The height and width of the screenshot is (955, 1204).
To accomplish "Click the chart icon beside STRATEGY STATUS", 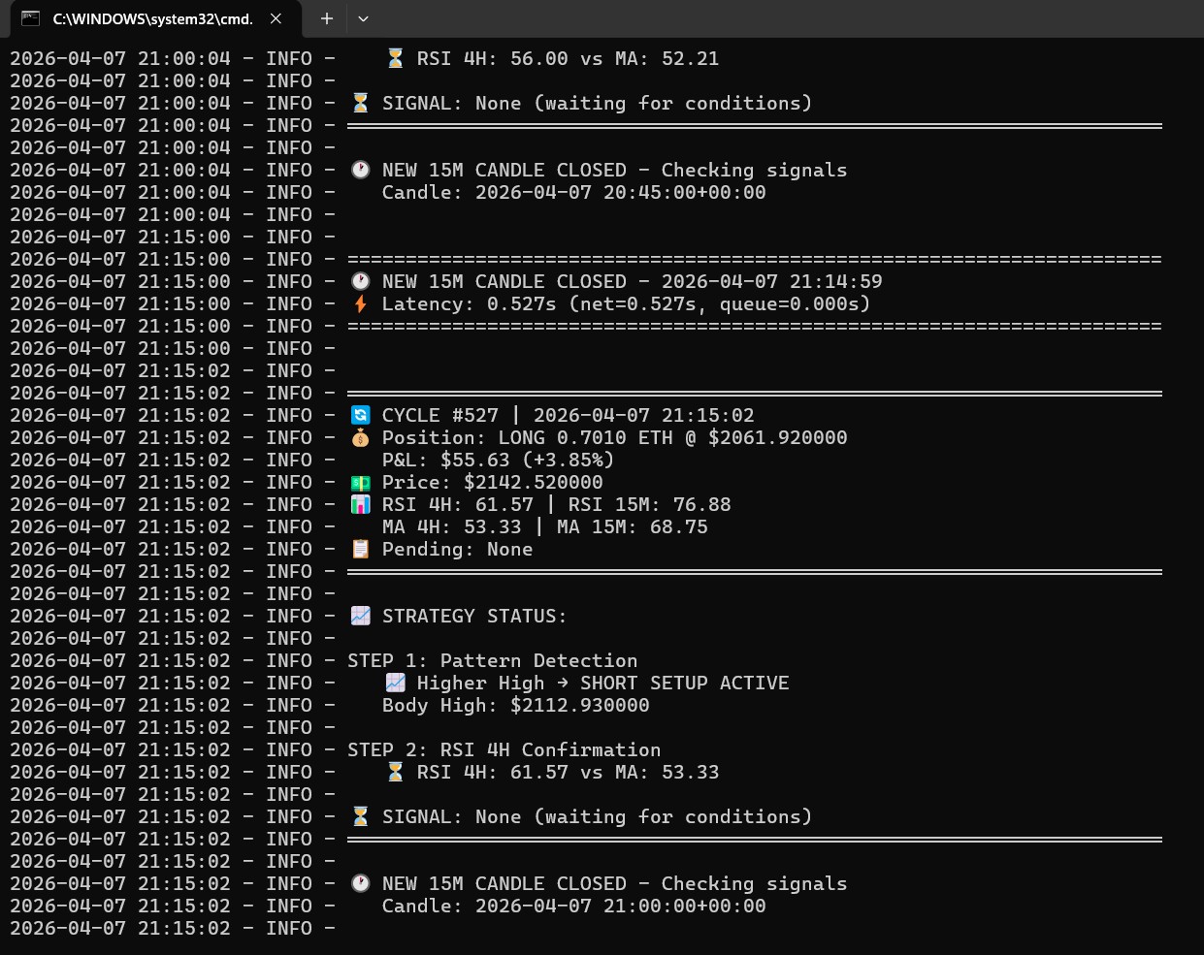I will click(360, 616).
